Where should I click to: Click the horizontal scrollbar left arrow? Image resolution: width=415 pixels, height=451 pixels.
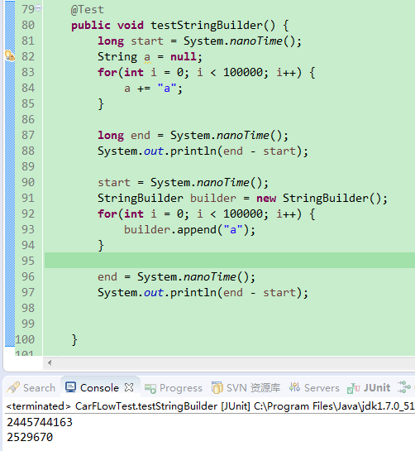50,362
